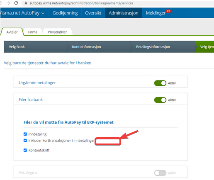Screen dimensions: 214x180
Task: Toggle the Filer fra bank Aktiv switch
Action: [x=160, y=100]
